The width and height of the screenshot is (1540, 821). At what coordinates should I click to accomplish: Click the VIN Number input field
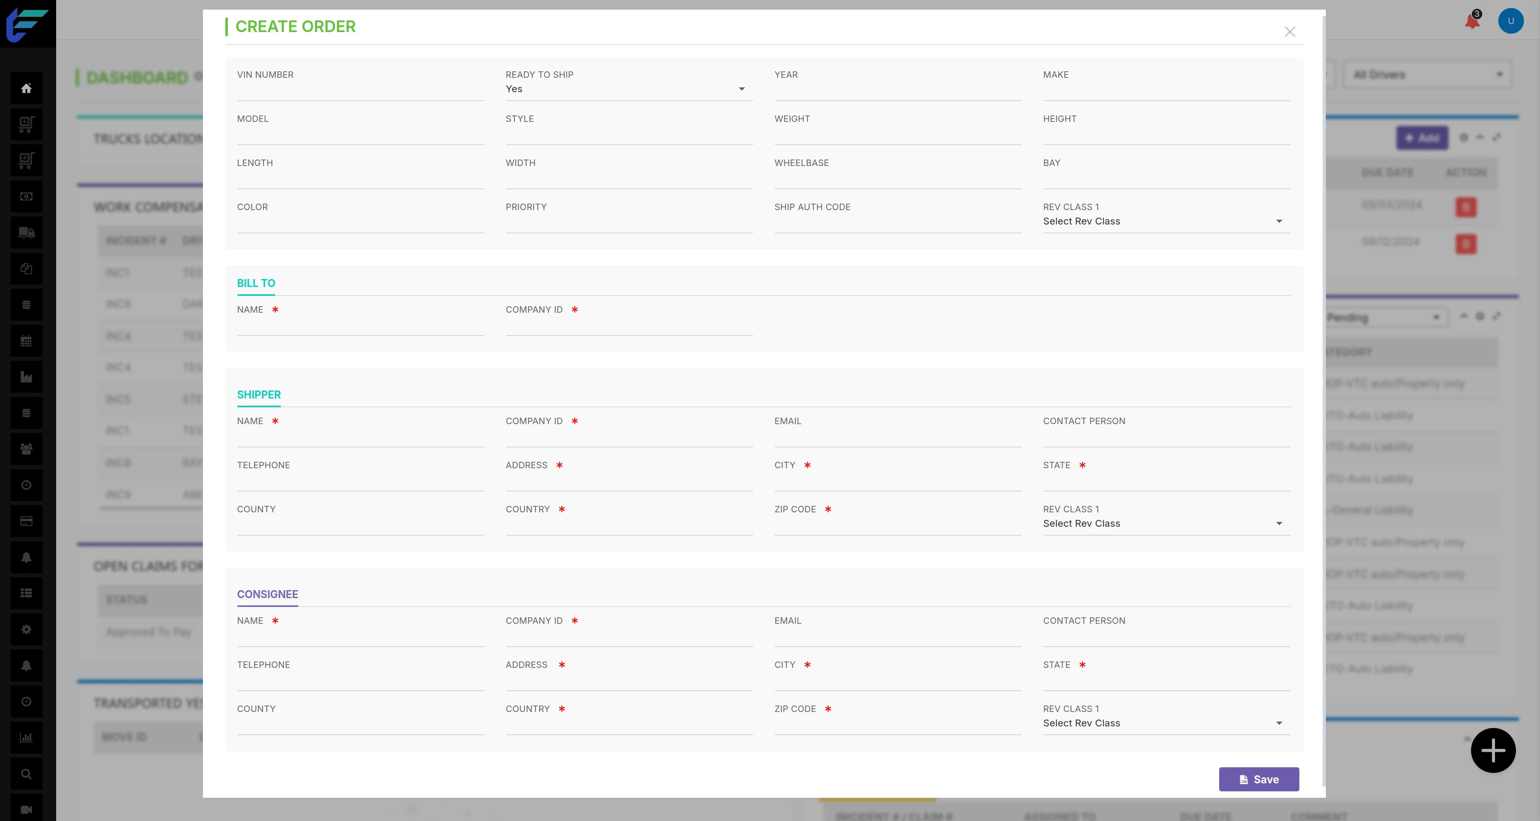361,91
